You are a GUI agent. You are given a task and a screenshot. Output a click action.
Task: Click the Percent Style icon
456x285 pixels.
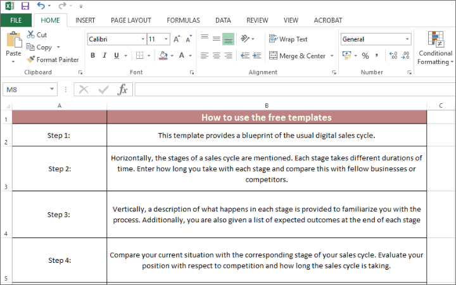coord(365,56)
